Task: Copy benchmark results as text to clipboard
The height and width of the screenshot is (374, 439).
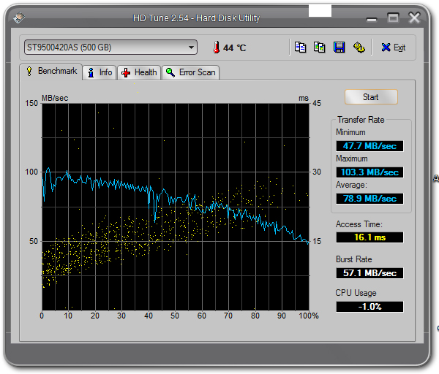Action: coord(300,47)
